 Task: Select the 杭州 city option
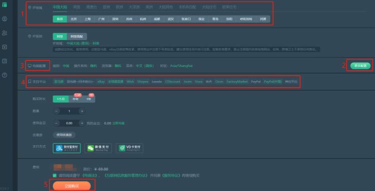[x=143, y=19]
